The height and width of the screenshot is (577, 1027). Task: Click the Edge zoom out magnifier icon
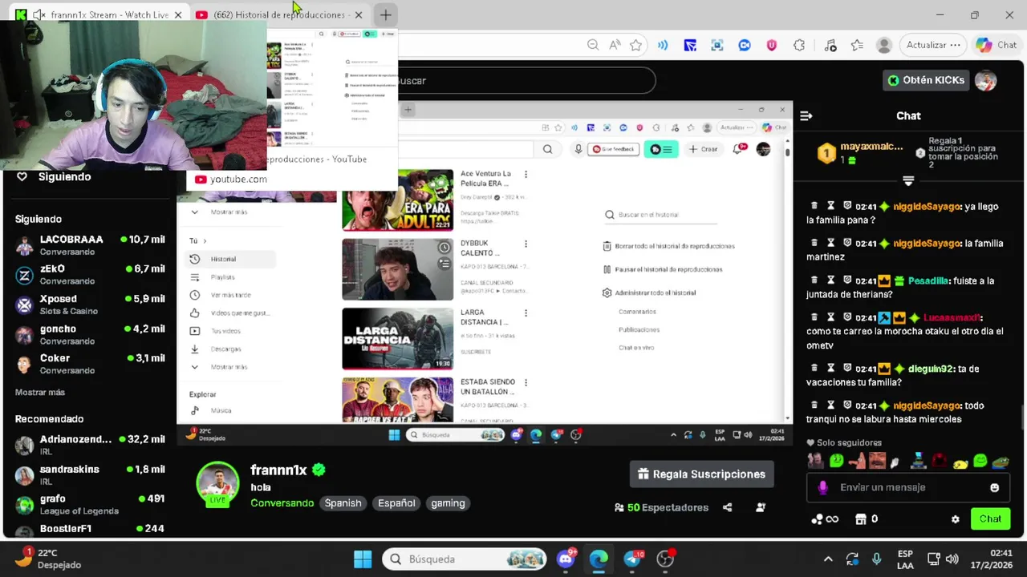(x=593, y=45)
